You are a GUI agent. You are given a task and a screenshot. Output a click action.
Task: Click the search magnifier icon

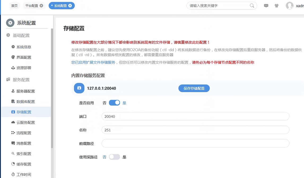[x=252, y=6]
